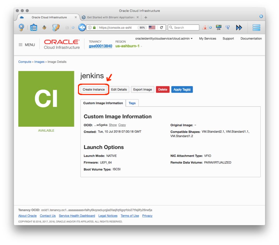This screenshot has height=245, width=279.
Task: Copy the image OCID
Action: click(122, 125)
